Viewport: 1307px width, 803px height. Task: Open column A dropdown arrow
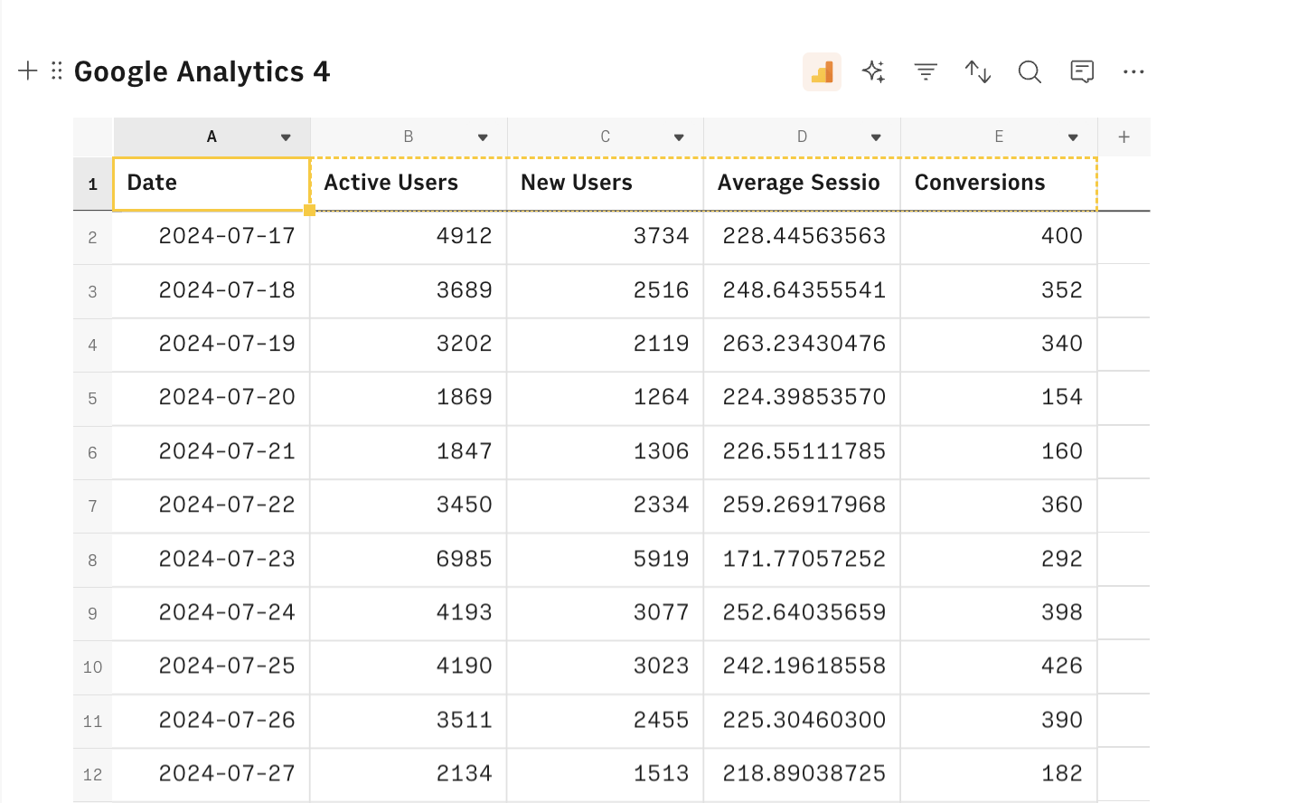[x=286, y=137]
